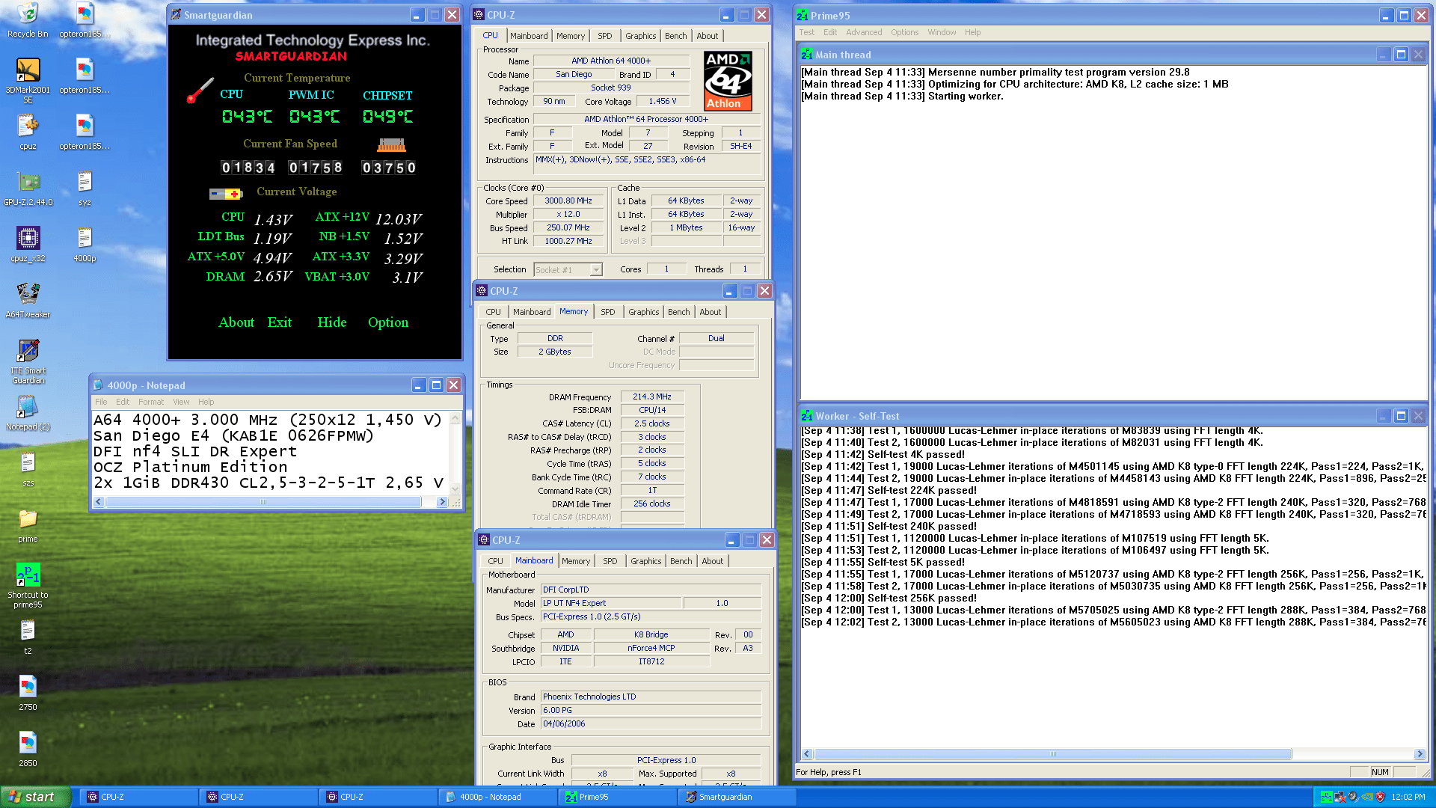Open the Mainboard tab in top CPU-Z window

coord(529,36)
